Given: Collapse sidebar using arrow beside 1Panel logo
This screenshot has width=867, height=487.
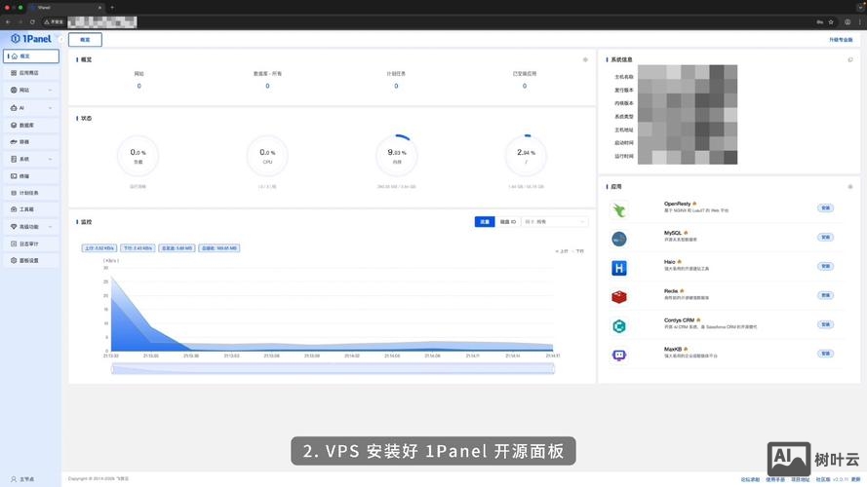Looking at the screenshot, I should pyautogui.click(x=60, y=39).
